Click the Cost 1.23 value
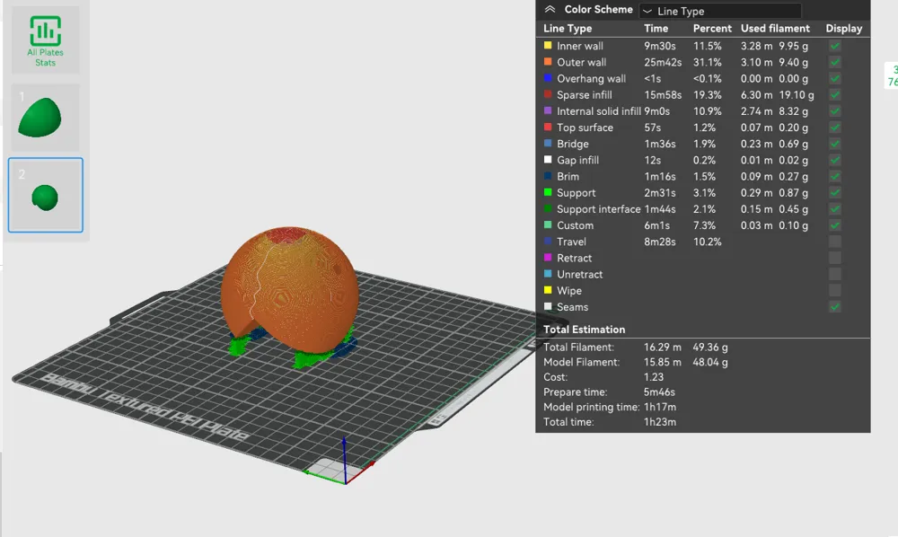 [x=654, y=376]
